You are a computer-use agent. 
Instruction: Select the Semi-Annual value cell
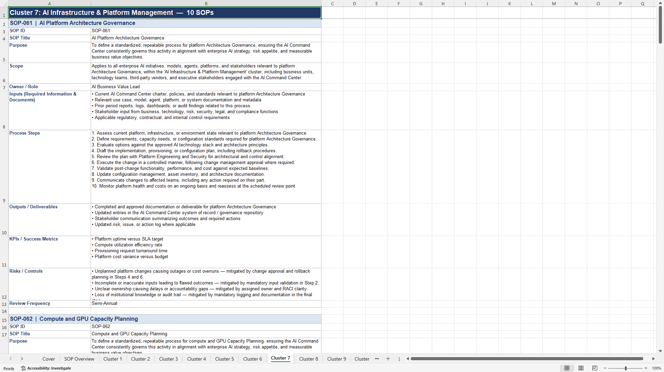tap(206, 303)
